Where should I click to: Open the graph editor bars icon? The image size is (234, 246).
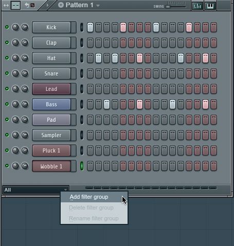[197, 6]
